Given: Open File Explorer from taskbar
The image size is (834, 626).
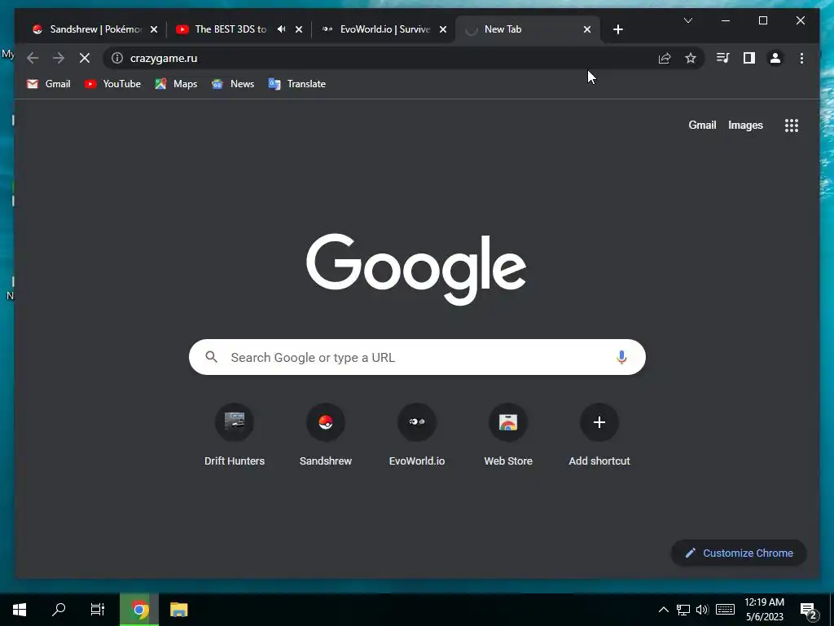Looking at the screenshot, I should [178, 610].
